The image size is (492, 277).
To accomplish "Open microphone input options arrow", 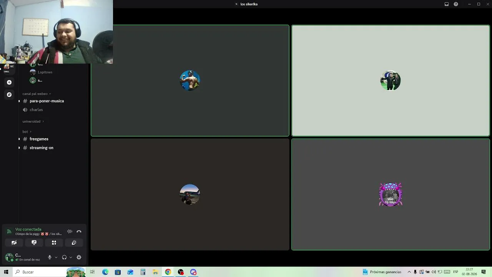I will coord(56,257).
